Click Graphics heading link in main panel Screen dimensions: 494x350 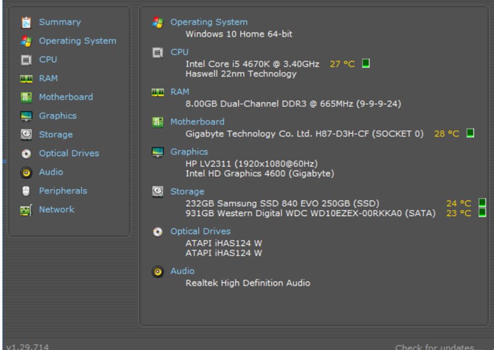click(189, 152)
